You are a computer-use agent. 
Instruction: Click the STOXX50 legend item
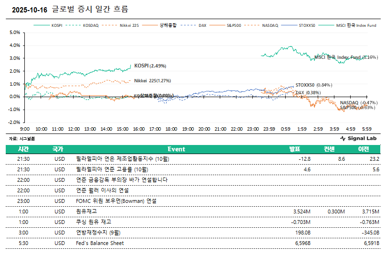(307, 25)
